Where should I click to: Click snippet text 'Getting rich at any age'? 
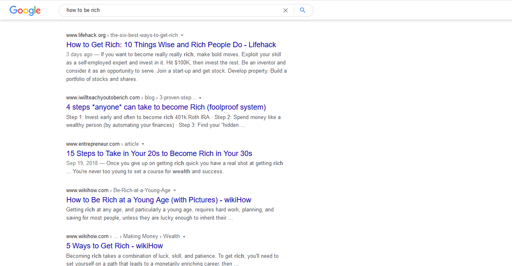[94, 210]
